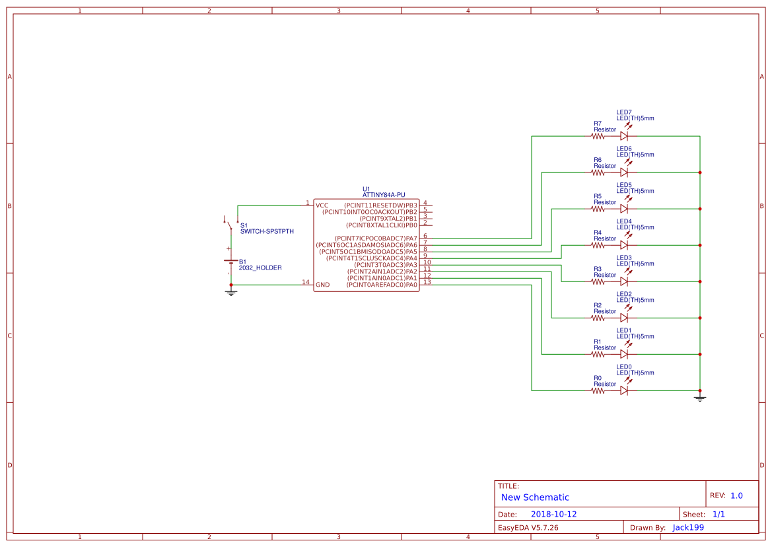This screenshot has height=547, width=772.
Task: Select the date value 2018-10-12
Action: (553, 514)
